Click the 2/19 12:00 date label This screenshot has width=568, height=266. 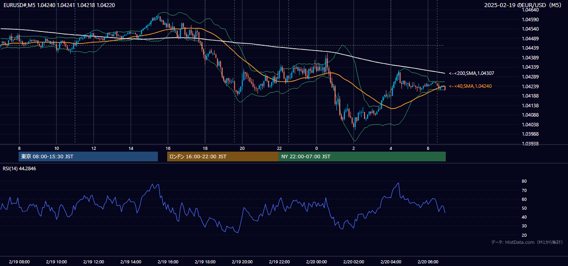pyautogui.click(x=93, y=262)
